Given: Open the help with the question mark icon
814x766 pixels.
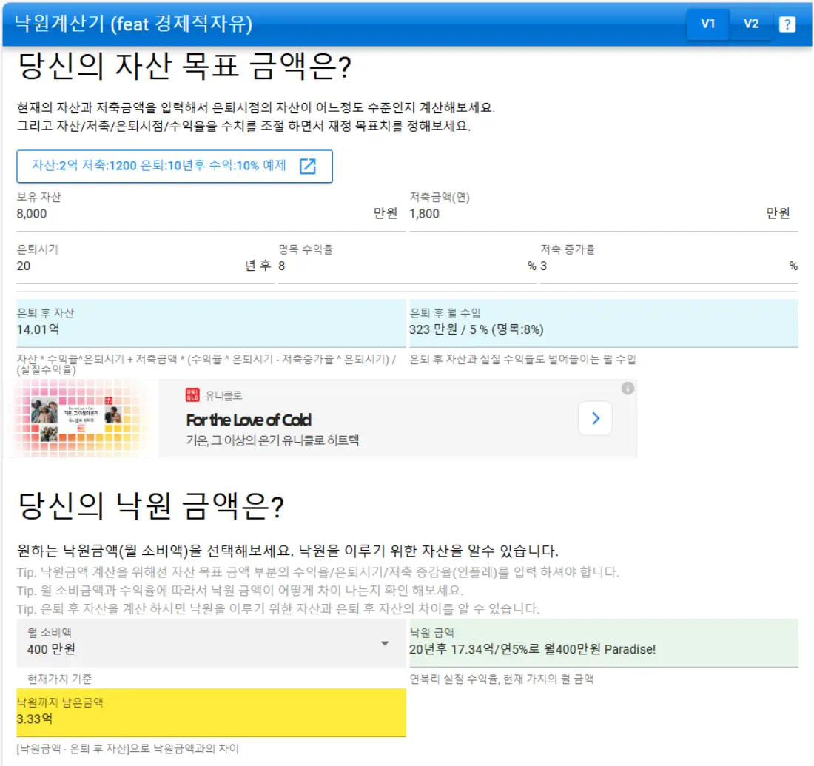Looking at the screenshot, I should (787, 24).
